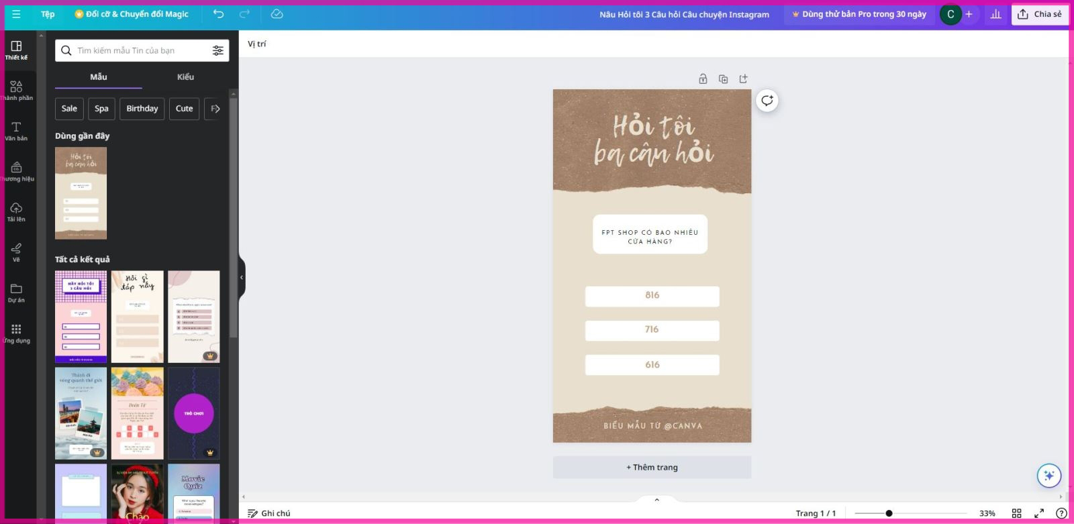The width and height of the screenshot is (1074, 524).
Task: Enter fullscreen presentation mode
Action: coord(1039,513)
